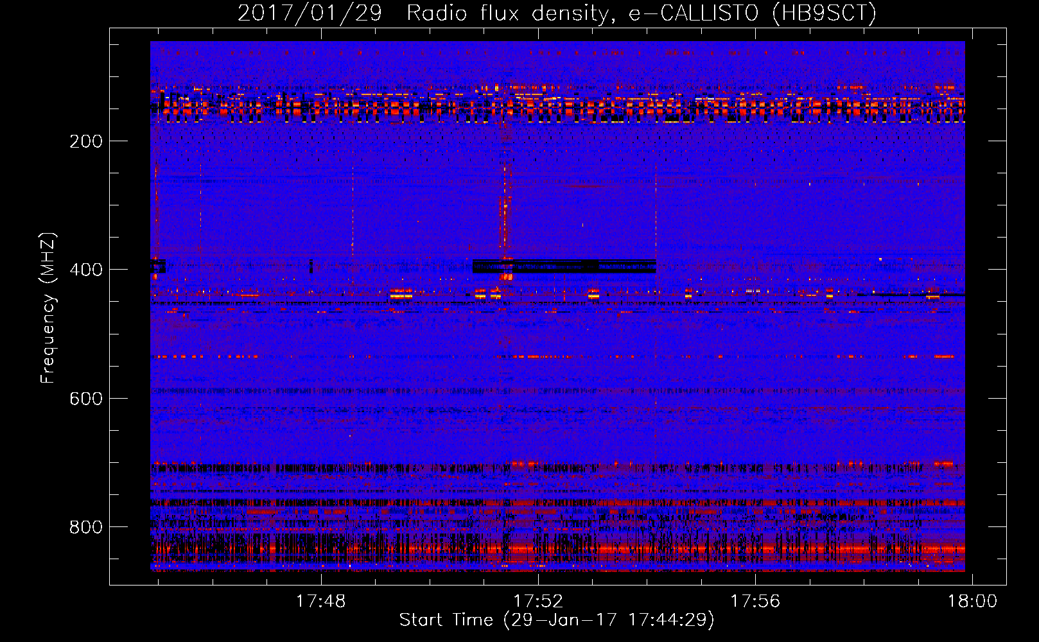The width and height of the screenshot is (1039, 642).
Task: Click the bright red band below 800 MHz
Action: 558,550
